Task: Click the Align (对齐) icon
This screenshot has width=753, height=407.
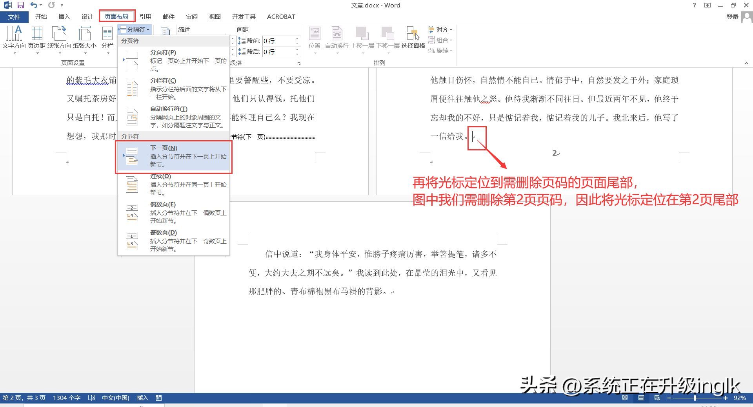Action: [431, 29]
